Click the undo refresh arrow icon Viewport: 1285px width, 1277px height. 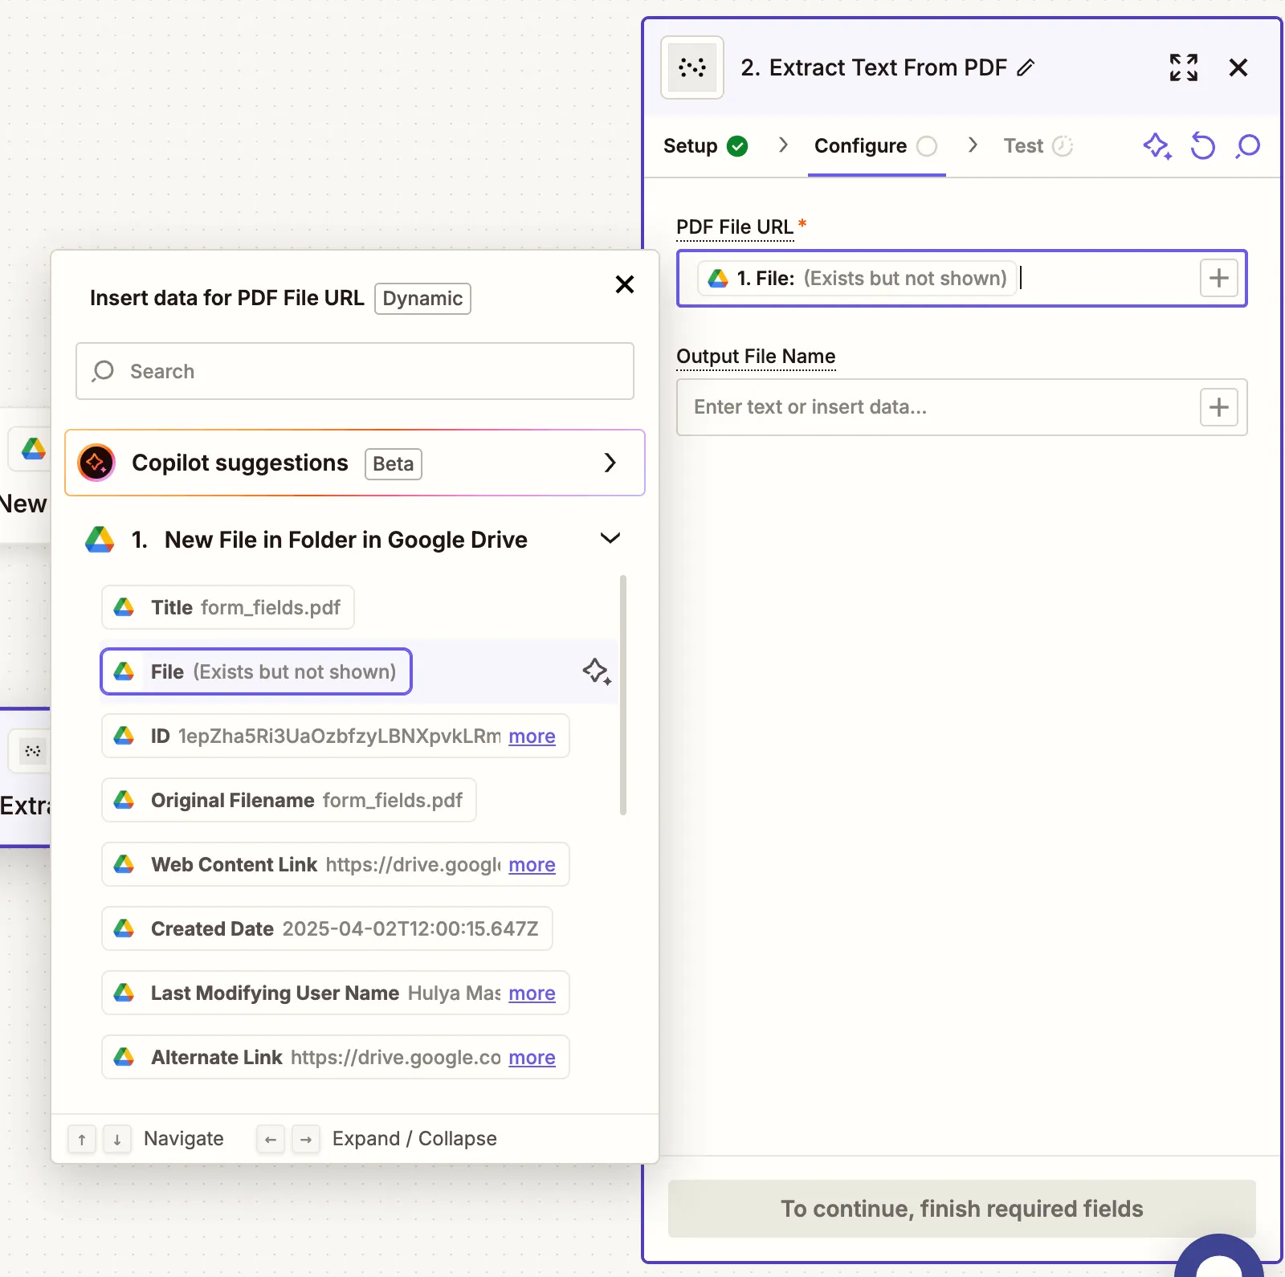click(1203, 146)
